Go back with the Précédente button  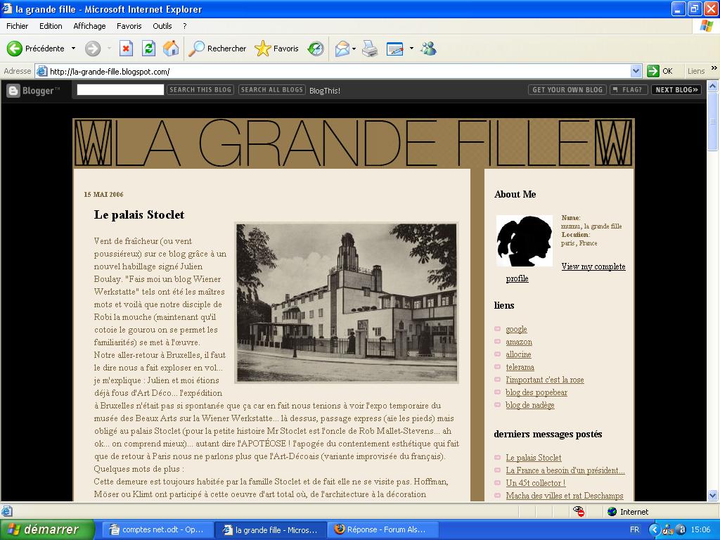[35, 49]
